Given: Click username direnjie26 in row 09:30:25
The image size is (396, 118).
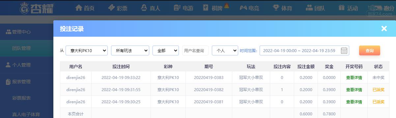Looking at the screenshot, I should click(x=76, y=102).
